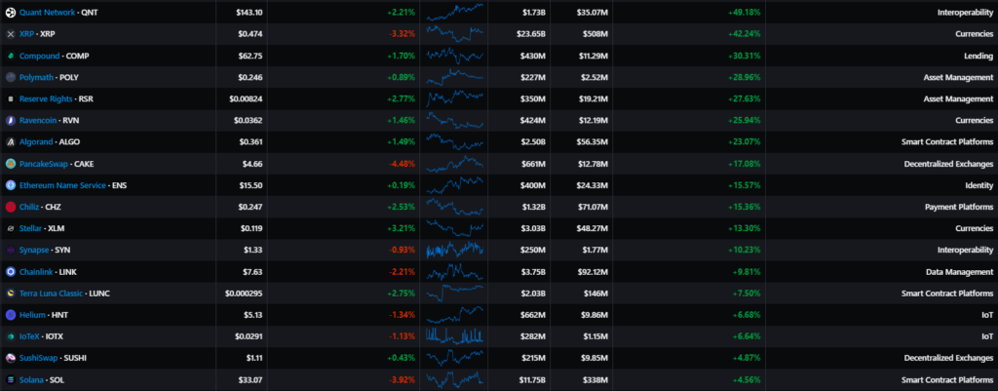
Task: Click Helium's IoT sector label
Action: click(987, 315)
